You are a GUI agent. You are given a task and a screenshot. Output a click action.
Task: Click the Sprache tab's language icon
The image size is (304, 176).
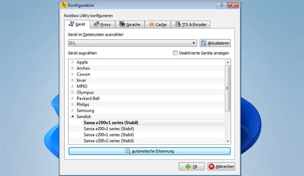click(x=122, y=24)
